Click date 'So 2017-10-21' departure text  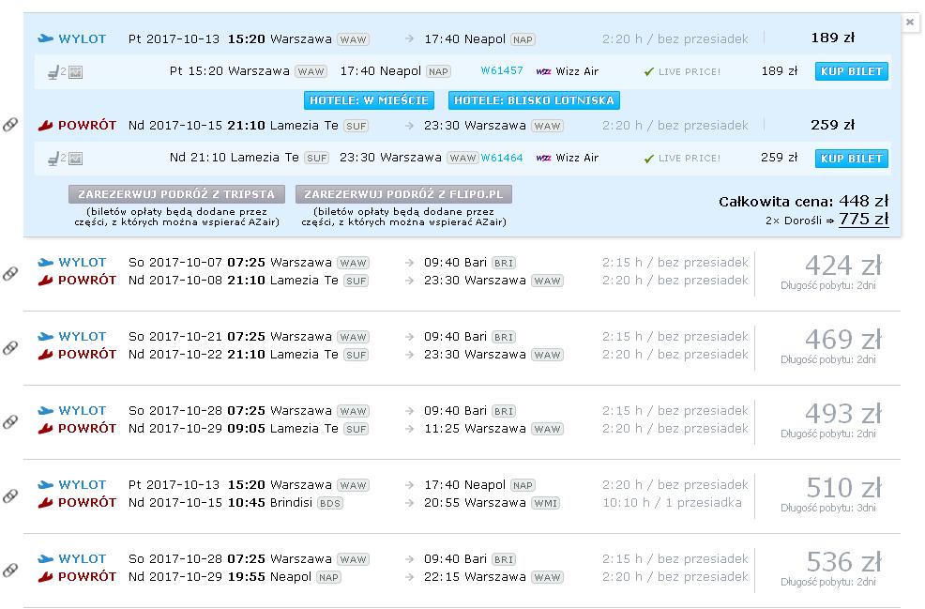(x=174, y=336)
